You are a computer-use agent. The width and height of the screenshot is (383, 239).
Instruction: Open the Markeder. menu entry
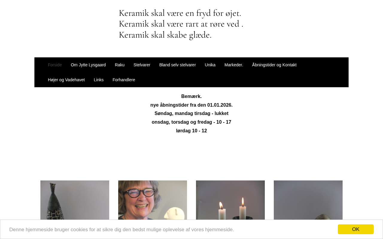point(234,65)
